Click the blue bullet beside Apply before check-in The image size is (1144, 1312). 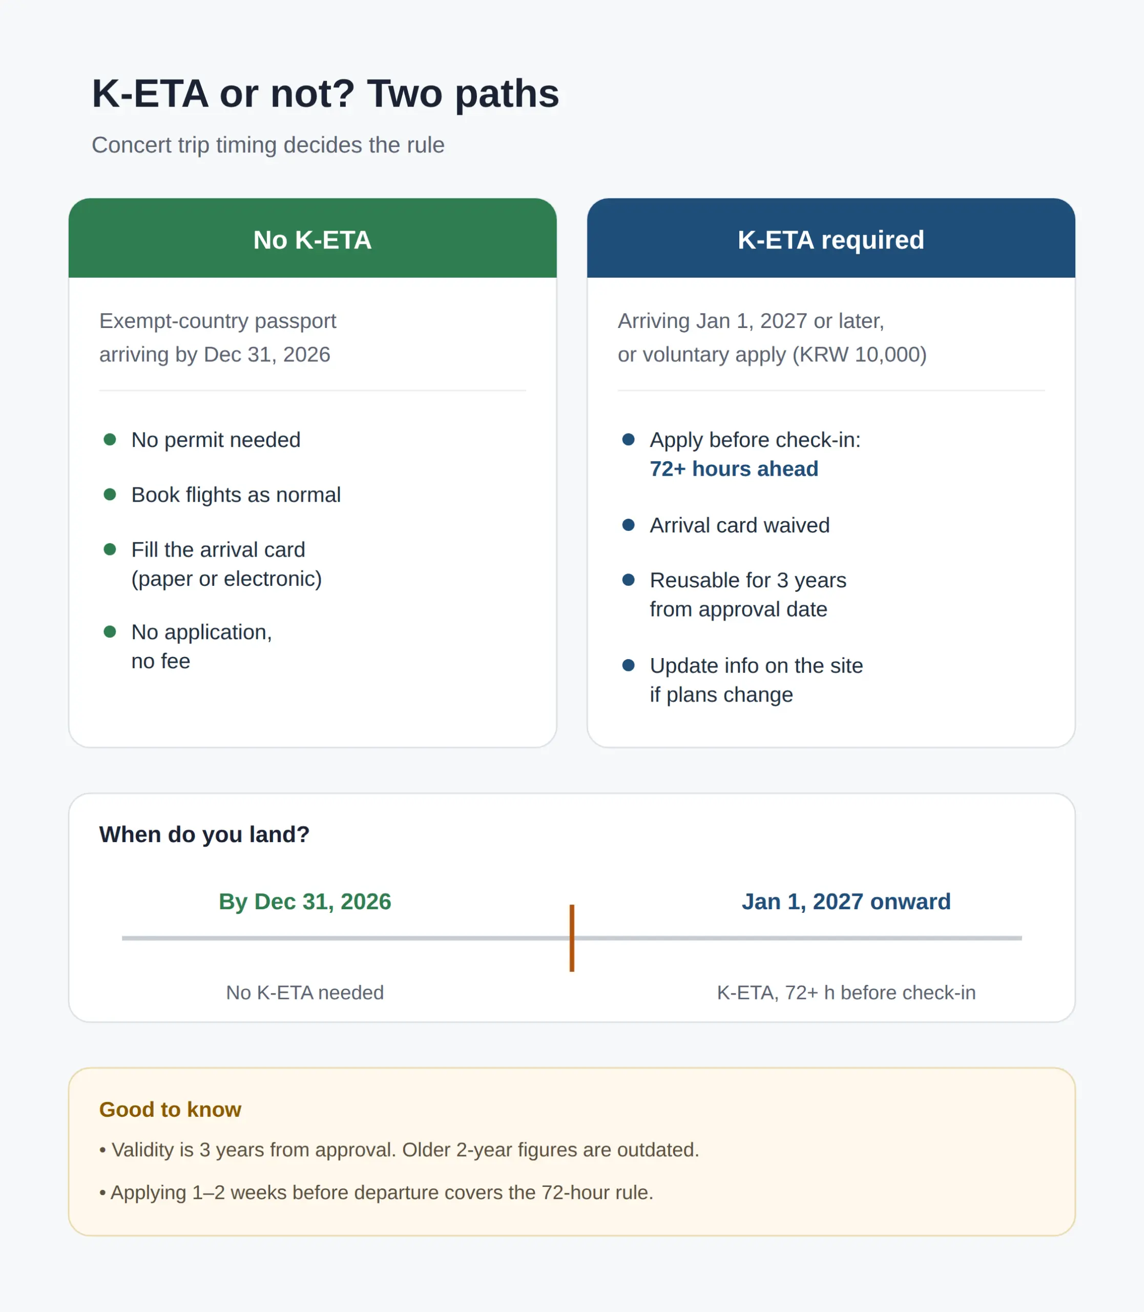click(x=628, y=439)
